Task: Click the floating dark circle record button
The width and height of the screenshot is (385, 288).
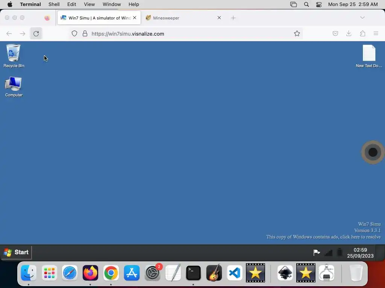Action: 373,152
